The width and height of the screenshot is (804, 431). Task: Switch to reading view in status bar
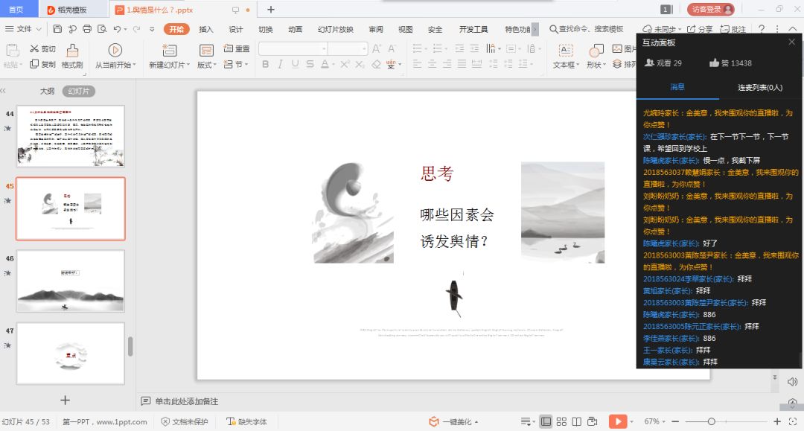(578, 421)
